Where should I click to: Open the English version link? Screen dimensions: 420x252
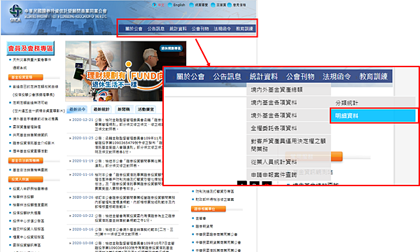pos(176,5)
